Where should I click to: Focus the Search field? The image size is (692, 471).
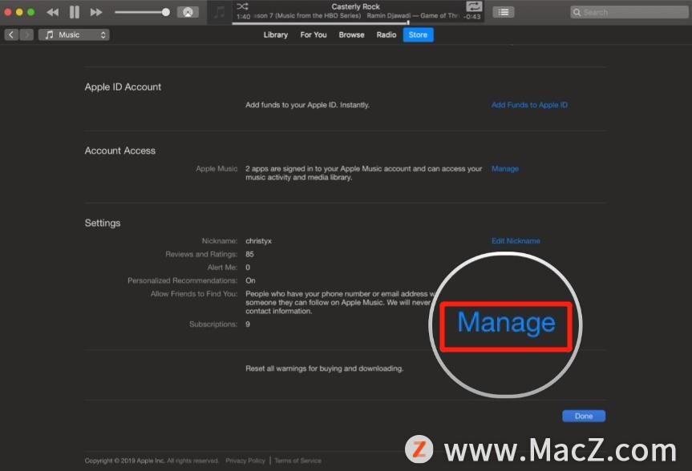pyautogui.click(x=629, y=12)
